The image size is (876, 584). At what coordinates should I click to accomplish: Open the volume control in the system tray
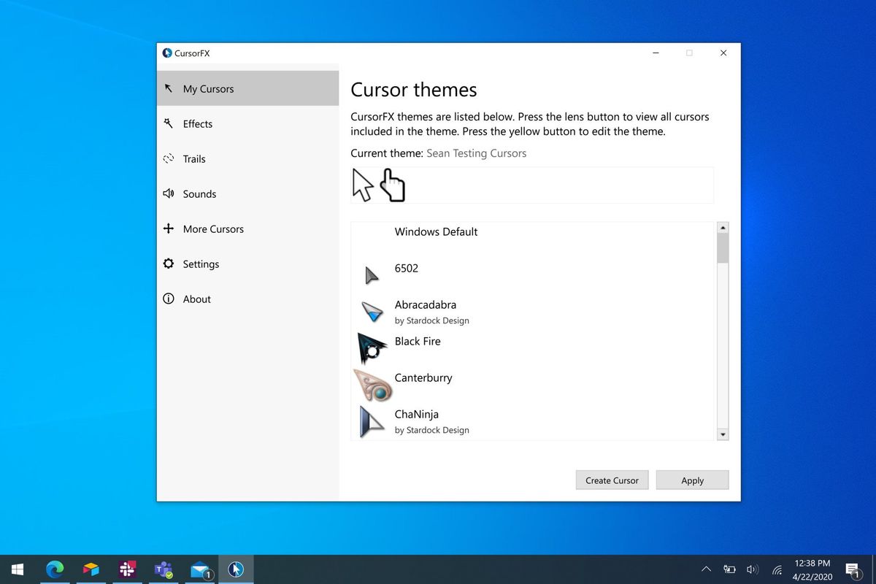point(753,569)
